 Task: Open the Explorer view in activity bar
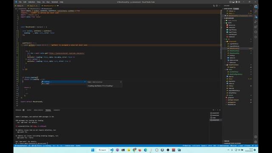click(256, 7)
